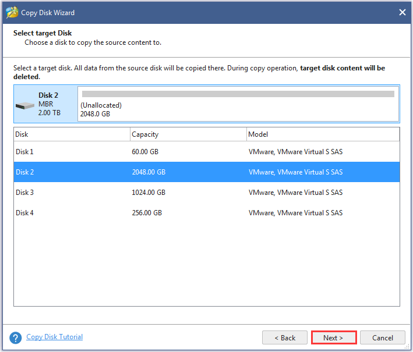Viewport: 413px width, 352px height.
Task: Close the Copy Disk Wizard window
Action: 402,12
